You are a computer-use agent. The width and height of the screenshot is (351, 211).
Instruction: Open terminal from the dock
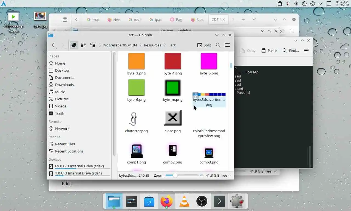coord(219,201)
